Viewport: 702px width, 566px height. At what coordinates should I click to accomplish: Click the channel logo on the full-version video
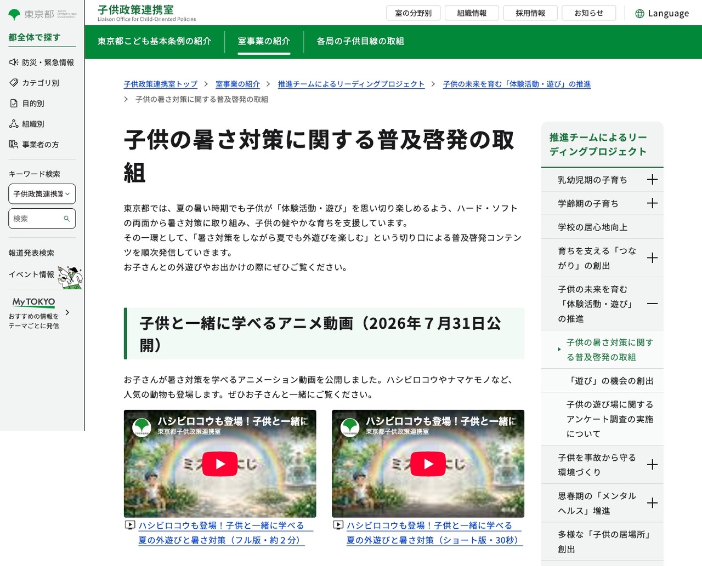[x=142, y=427]
